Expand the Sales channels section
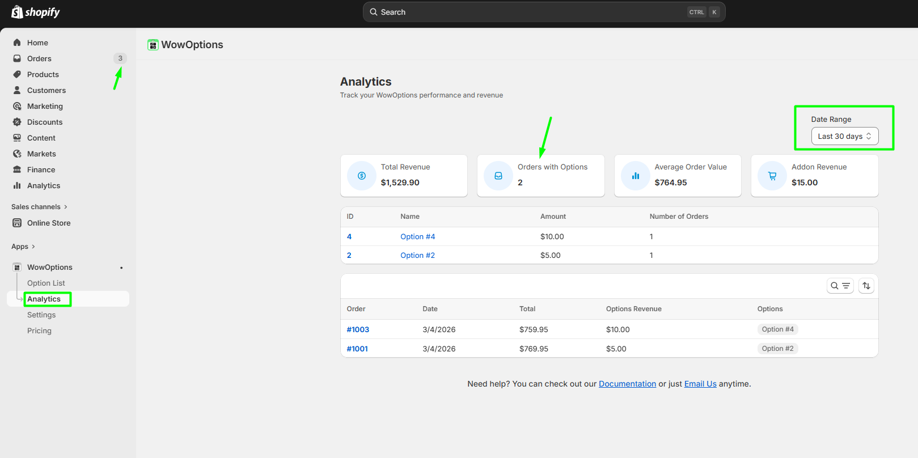This screenshot has height=458, width=918. [x=39, y=207]
